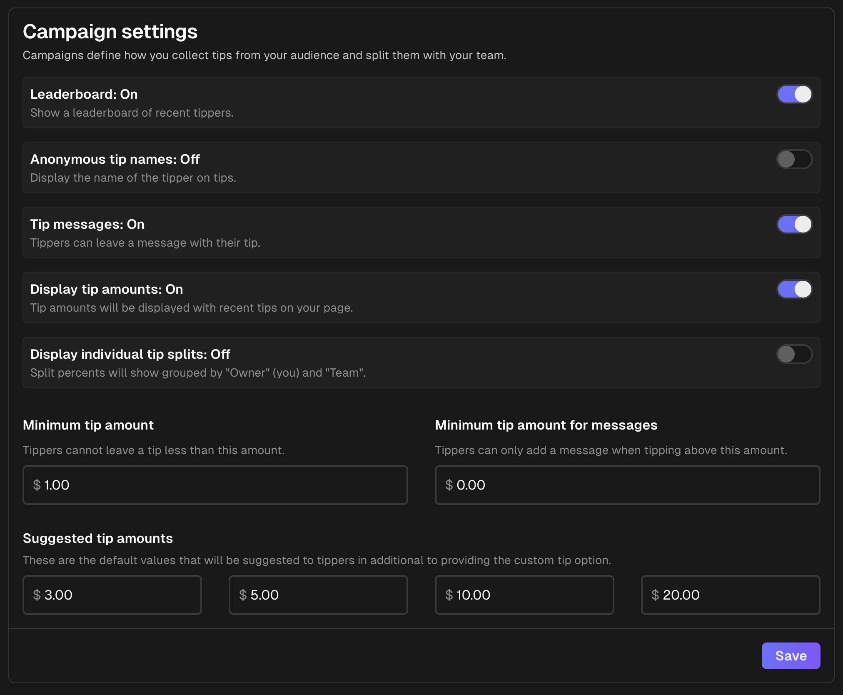
Task: Click the Suggested tip amounts label
Action: (x=97, y=538)
